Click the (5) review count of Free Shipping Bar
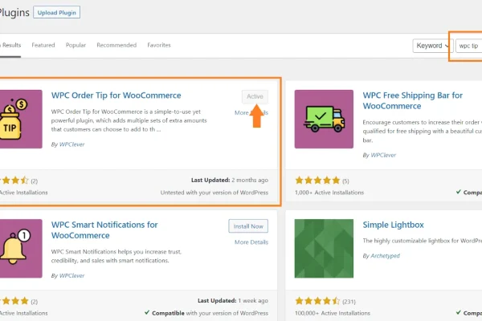This screenshot has height=321, width=482. pyautogui.click(x=345, y=181)
